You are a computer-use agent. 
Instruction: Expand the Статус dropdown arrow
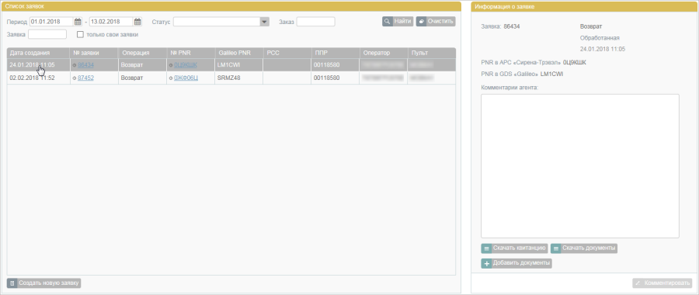point(264,22)
